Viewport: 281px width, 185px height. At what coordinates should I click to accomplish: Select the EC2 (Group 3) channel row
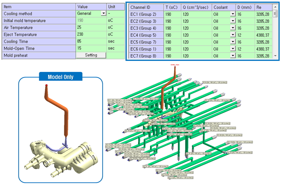pyautogui.click(x=200, y=21)
